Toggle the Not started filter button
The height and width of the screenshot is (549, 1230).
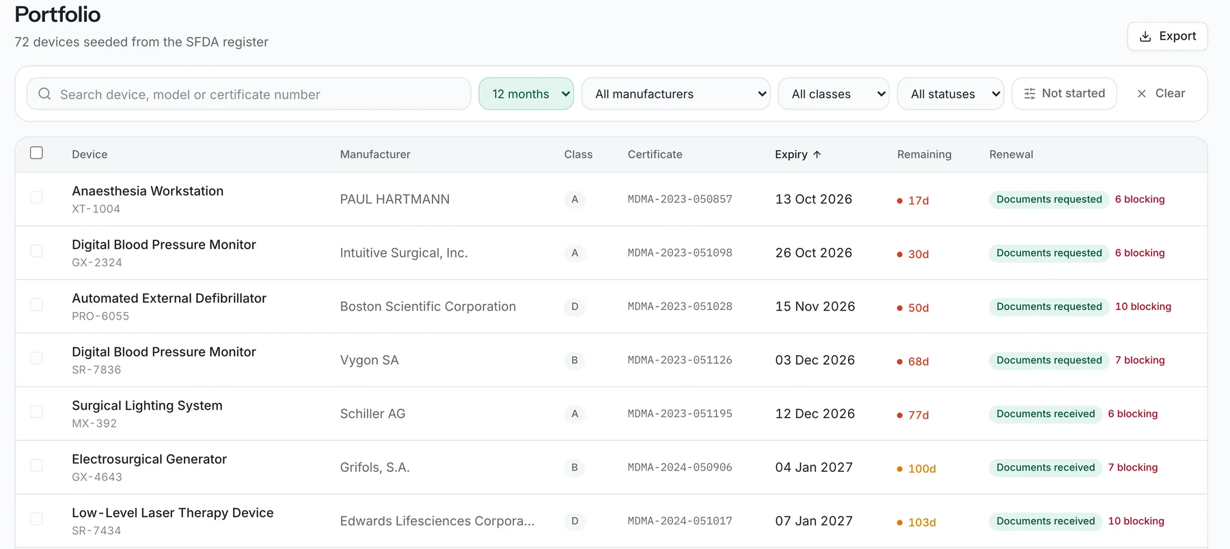(1064, 94)
